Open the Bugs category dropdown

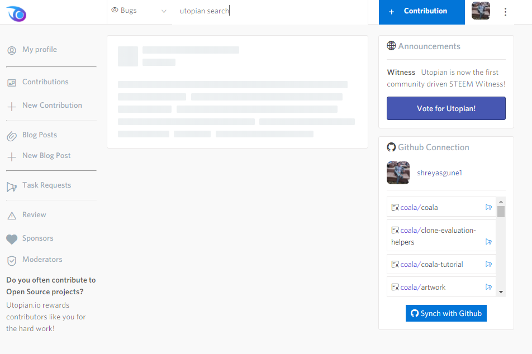pyautogui.click(x=140, y=11)
